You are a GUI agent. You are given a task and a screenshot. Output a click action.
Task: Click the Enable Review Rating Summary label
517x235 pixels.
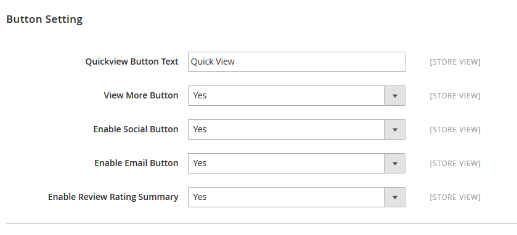[113, 197]
